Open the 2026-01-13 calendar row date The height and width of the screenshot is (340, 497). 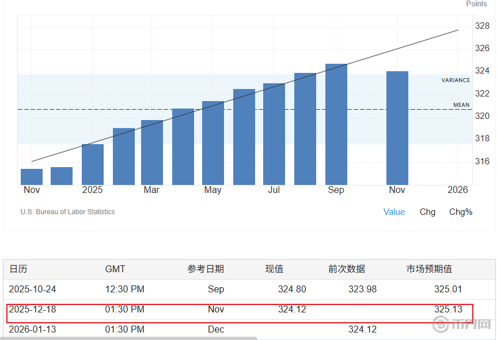point(33,330)
